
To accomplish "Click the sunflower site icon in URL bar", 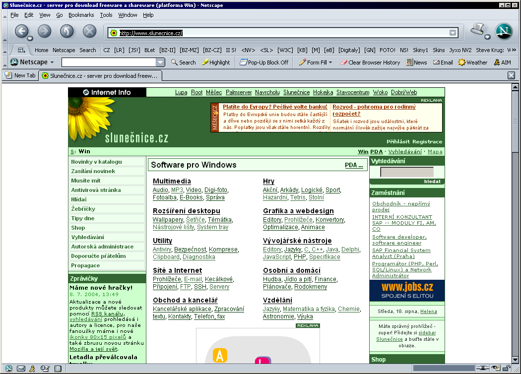I will coord(114,33).
